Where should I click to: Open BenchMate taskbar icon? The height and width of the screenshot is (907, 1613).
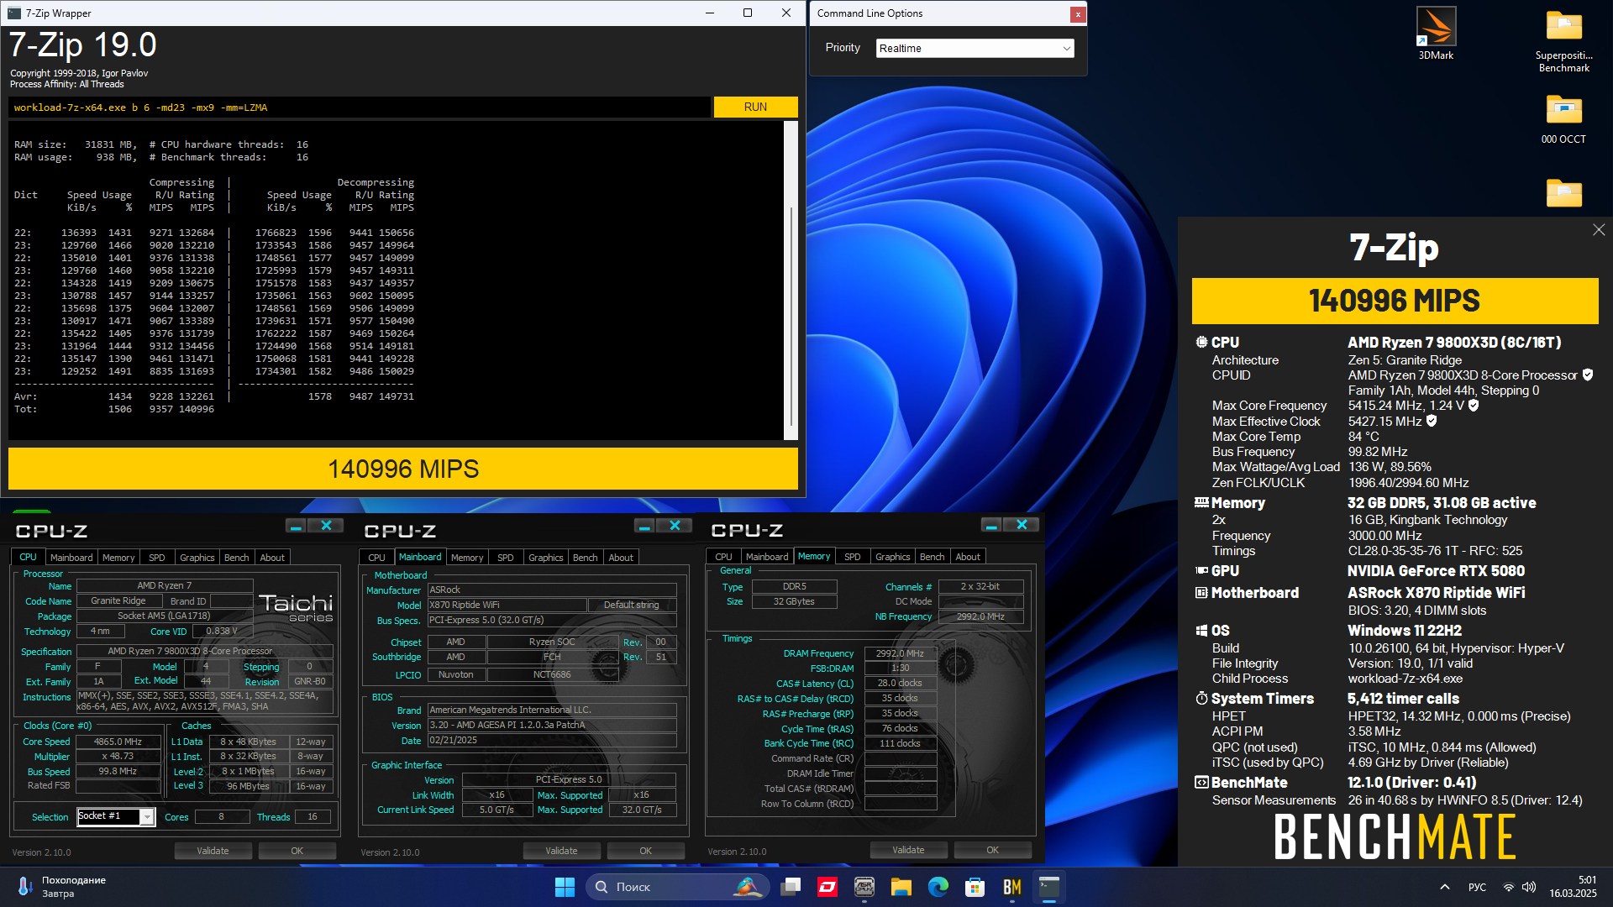pyautogui.click(x=1012, y=887)
